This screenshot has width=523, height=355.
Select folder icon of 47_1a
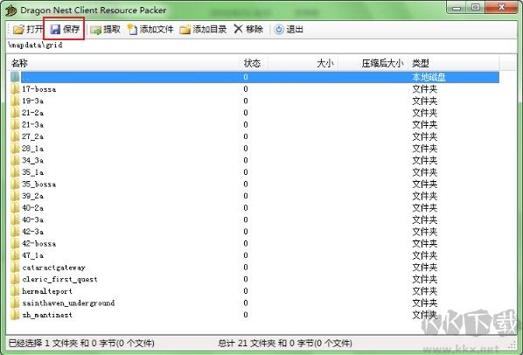click(x=15, y=255)
